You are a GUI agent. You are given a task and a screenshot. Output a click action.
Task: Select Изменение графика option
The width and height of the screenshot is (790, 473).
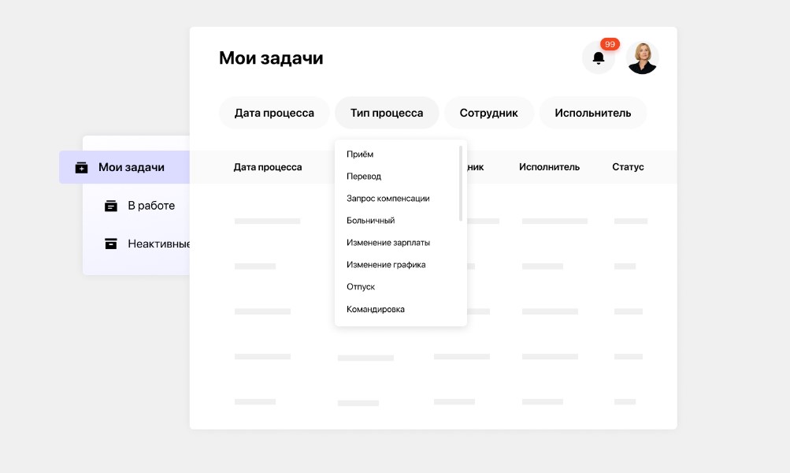pos(386,265)
